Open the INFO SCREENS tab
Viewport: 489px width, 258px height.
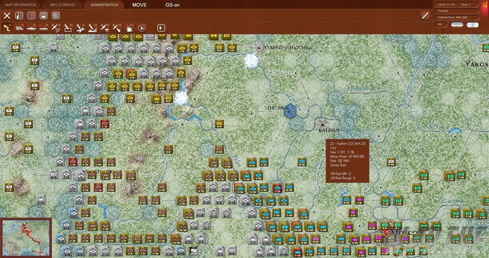pyautogui.click(x=62, y=5)
